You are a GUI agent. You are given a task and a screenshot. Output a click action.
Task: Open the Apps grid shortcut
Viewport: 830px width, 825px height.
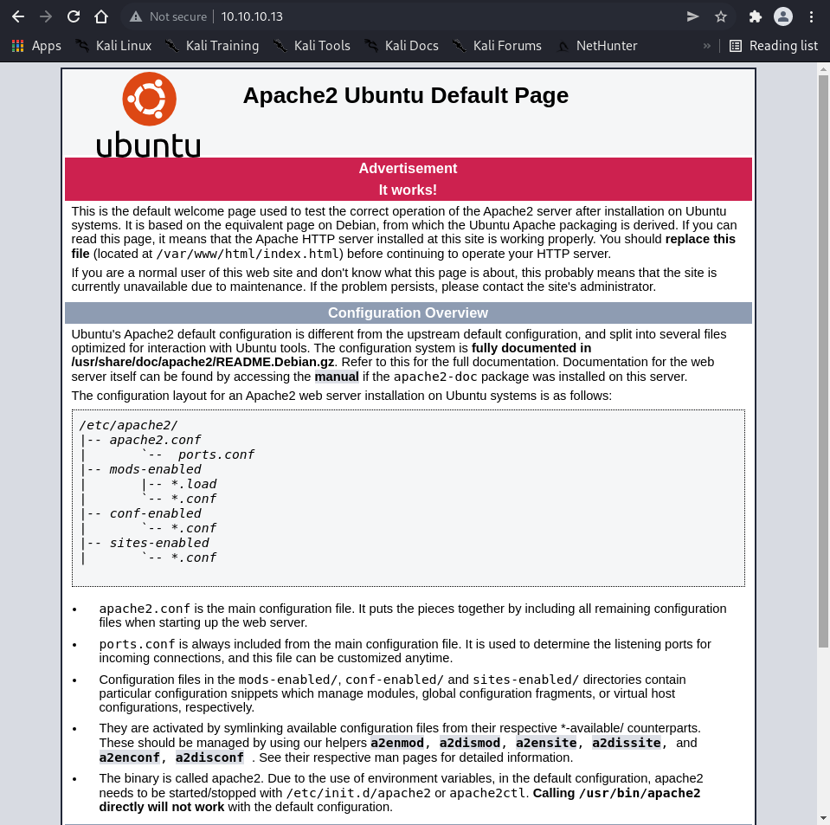(x=36, y=46)
